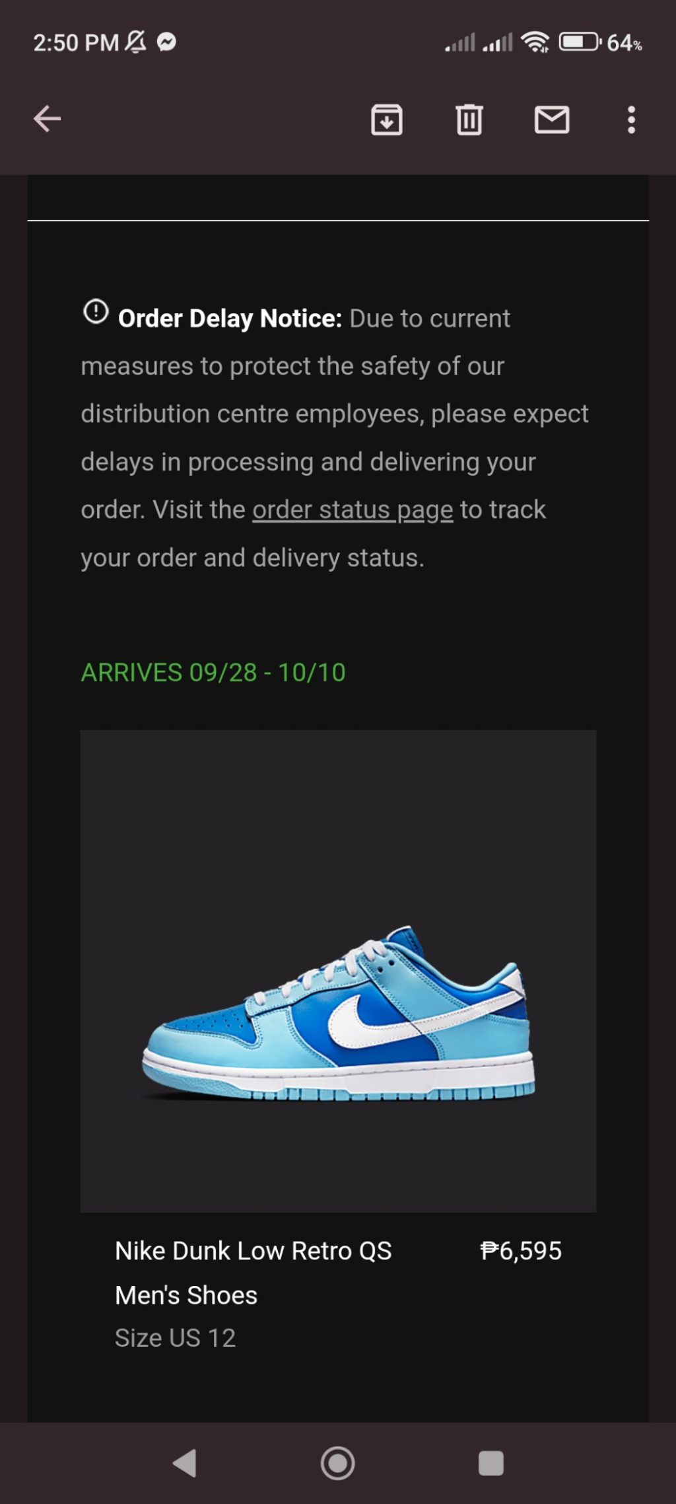Open the order status page link
Screen dimensions: 676x1504
pyautogui.click(x=353, y=510)
